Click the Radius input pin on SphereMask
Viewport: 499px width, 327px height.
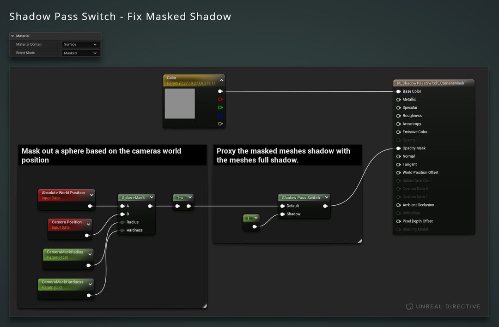click(x=122, y=222)
